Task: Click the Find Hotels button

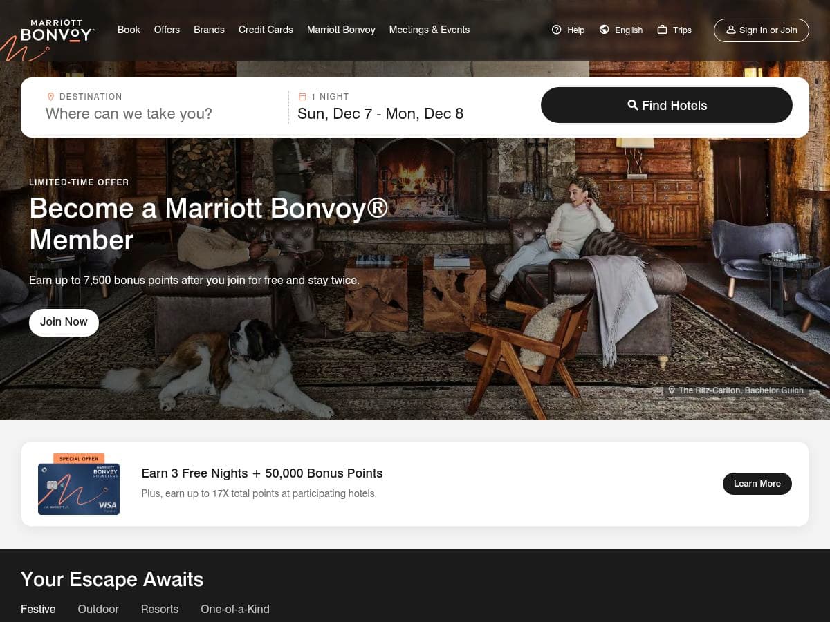Action: [667, 105]
